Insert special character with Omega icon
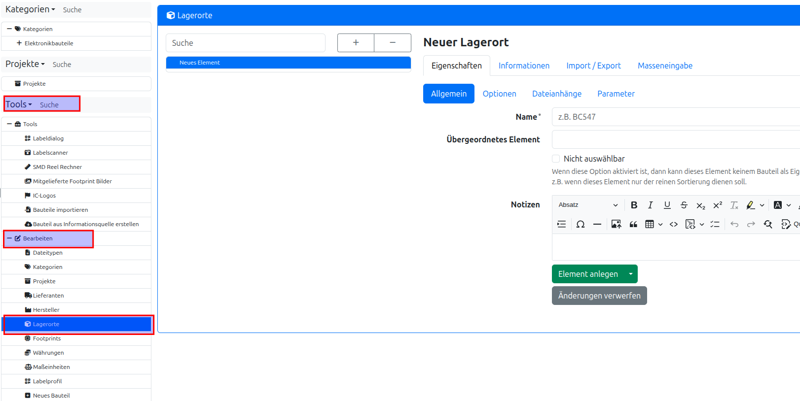Screen dimensions: 800x401 click(581, 224)
